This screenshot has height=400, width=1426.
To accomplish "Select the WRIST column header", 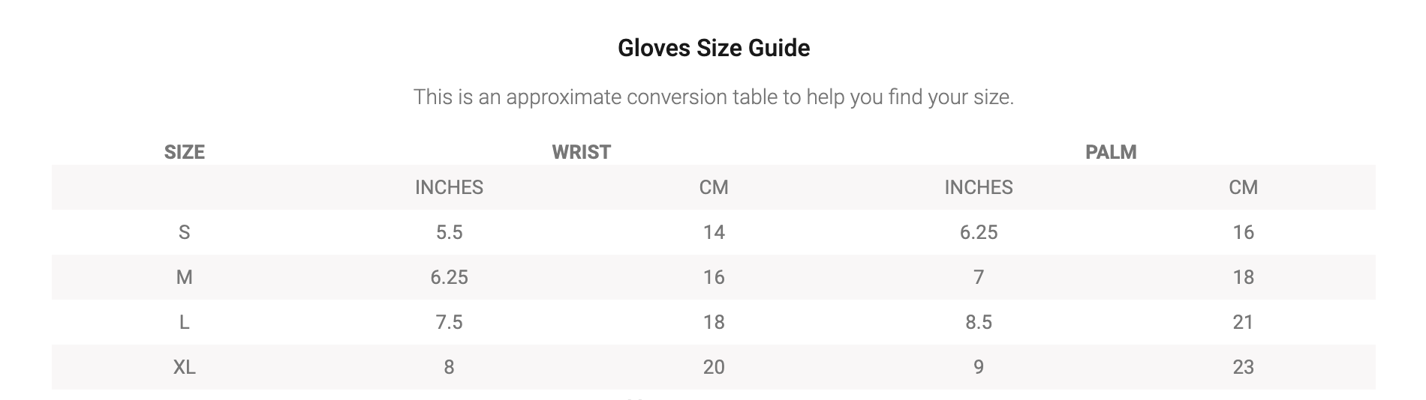I will (x=581, y=152).
